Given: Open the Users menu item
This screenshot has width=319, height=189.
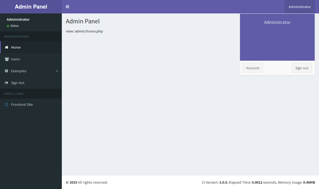Looking at the screenshot, I should point(31,59).
